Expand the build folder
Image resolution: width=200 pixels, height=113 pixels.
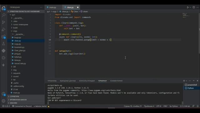(x=26, y=28)
